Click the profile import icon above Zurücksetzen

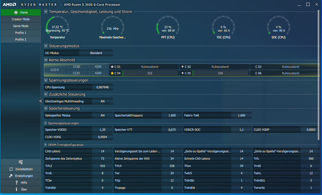tap(20, 162)
